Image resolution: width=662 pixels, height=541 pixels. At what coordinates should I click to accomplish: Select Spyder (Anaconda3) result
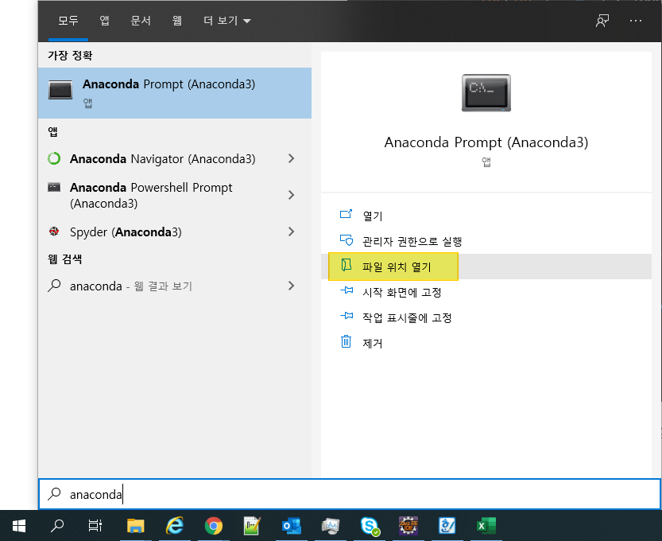tap(175, 232)
